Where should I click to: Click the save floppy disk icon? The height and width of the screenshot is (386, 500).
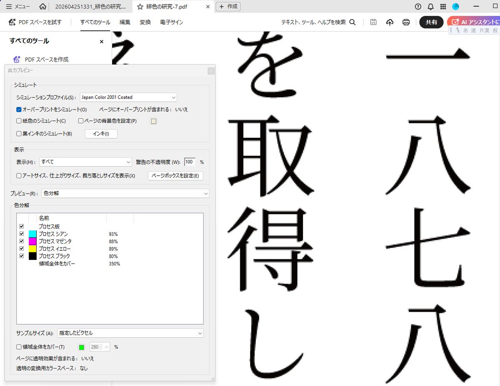coord(373,22)
